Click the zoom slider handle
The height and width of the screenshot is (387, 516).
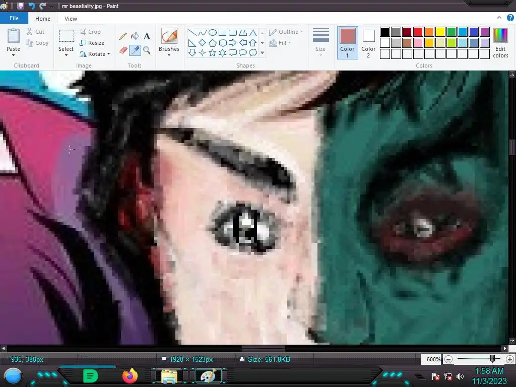[492, 359]
